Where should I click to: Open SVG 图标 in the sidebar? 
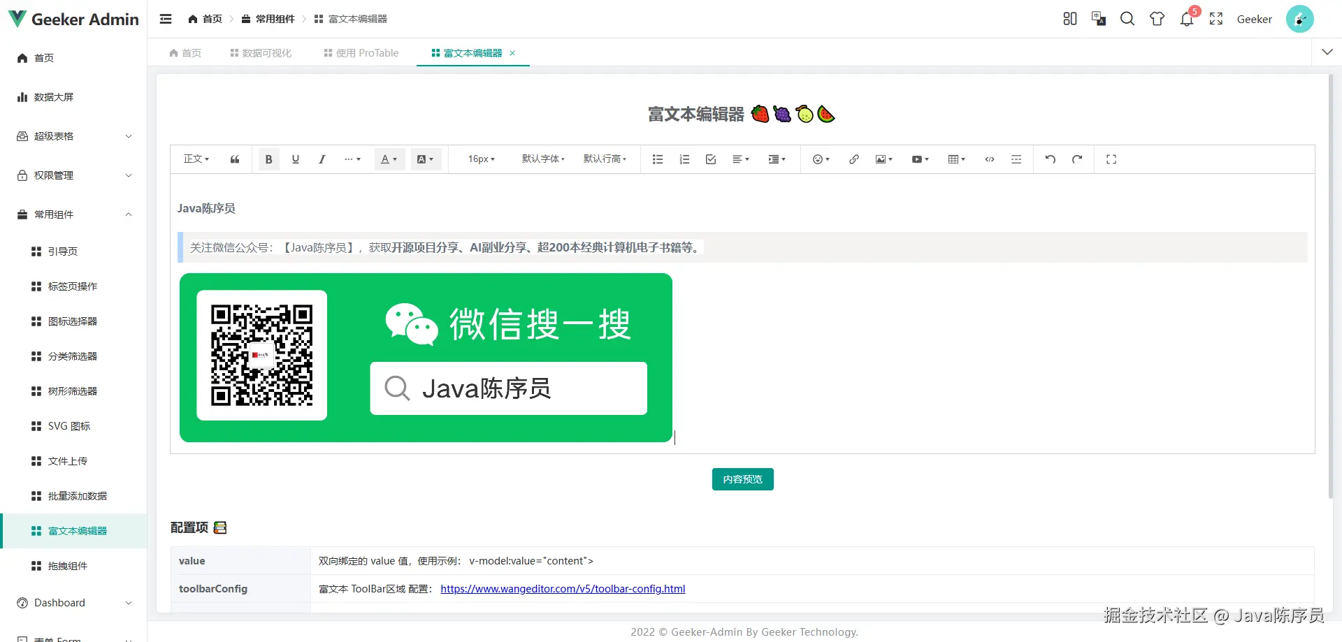point(73,426)
